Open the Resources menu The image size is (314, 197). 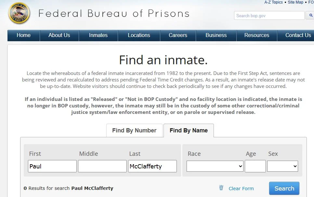[x=257, y=35]
